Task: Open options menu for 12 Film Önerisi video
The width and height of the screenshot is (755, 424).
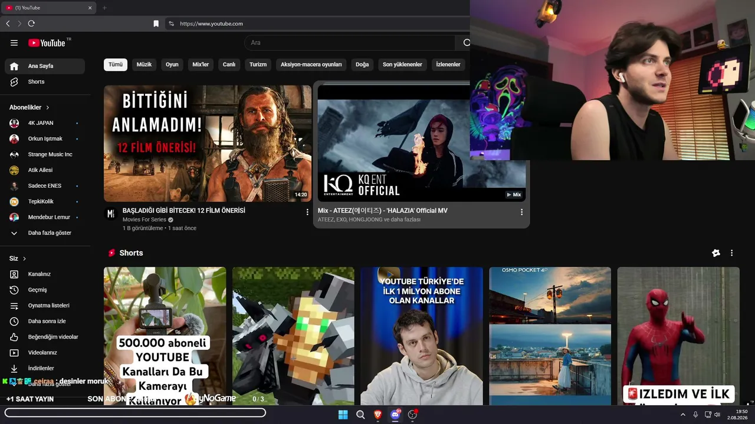Action: point(307,212)
